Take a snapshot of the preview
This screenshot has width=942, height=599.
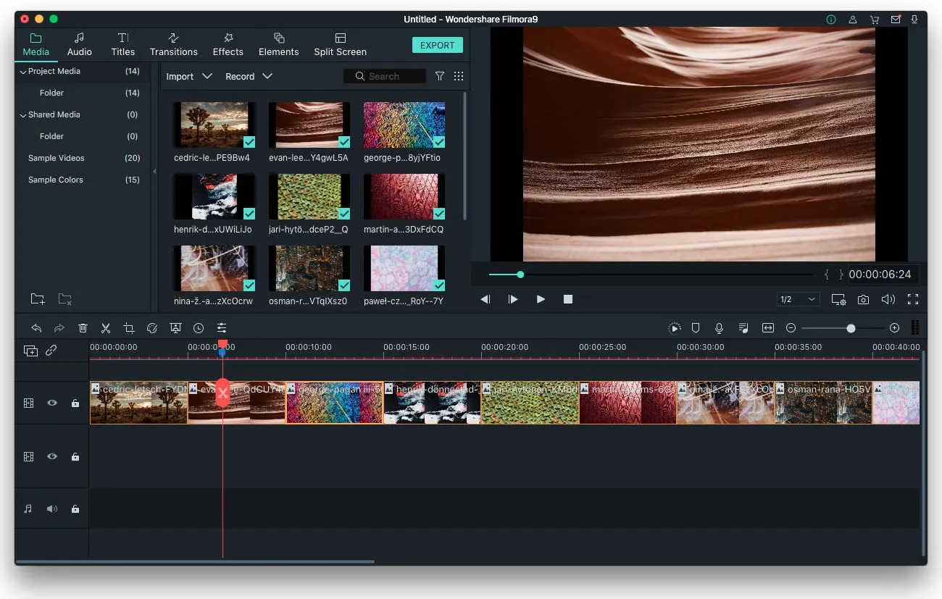pyautogui.click(x=863, y=298)
